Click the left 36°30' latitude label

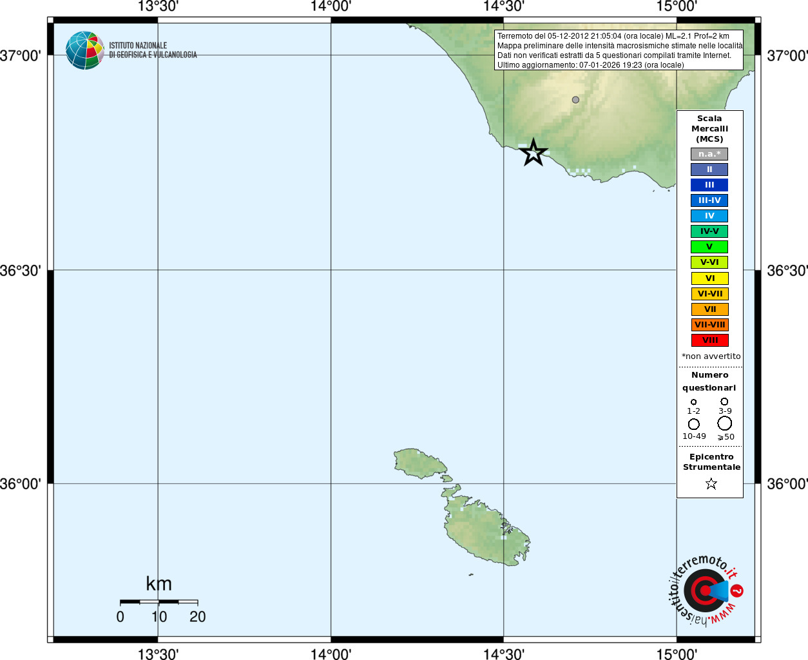(x=21, y=271)
